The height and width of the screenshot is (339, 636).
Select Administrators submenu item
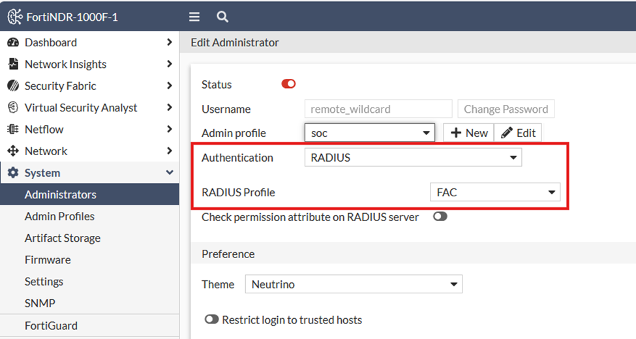[89, 194]
